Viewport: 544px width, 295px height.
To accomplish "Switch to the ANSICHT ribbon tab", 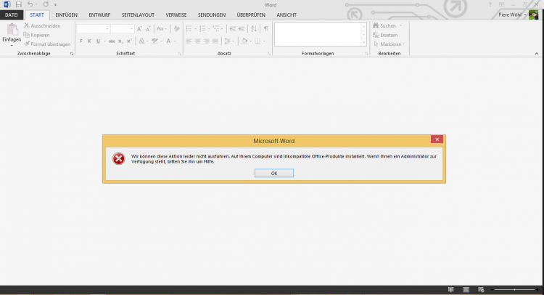I will (x=287, y=15).
